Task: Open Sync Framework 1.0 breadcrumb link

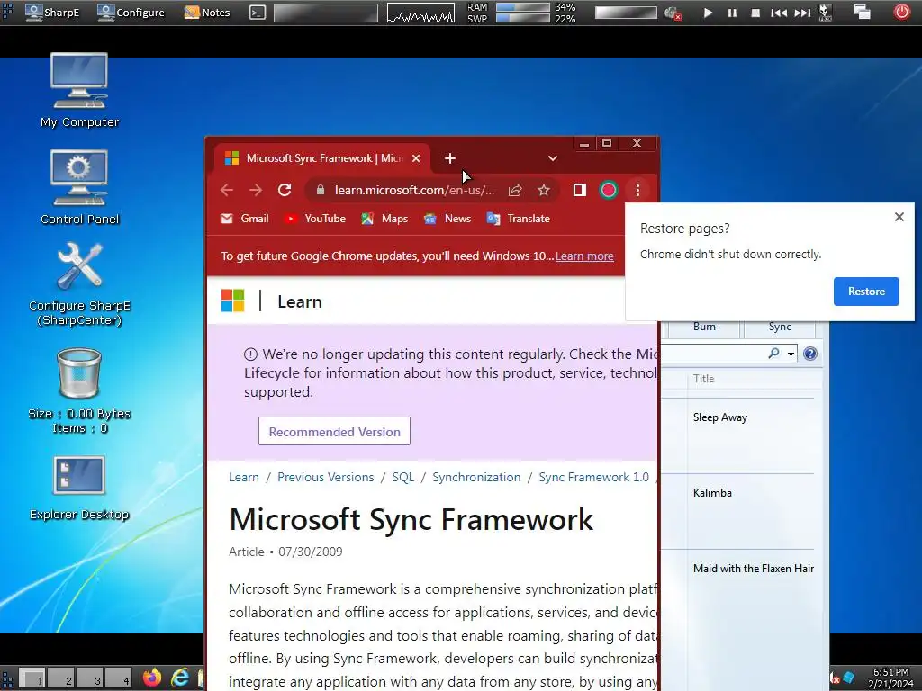Action: click(594, 477)
